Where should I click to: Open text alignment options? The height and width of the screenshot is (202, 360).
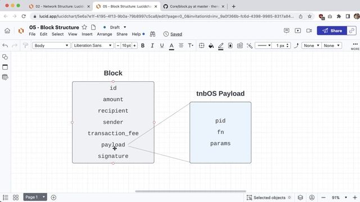coord(181,45)
